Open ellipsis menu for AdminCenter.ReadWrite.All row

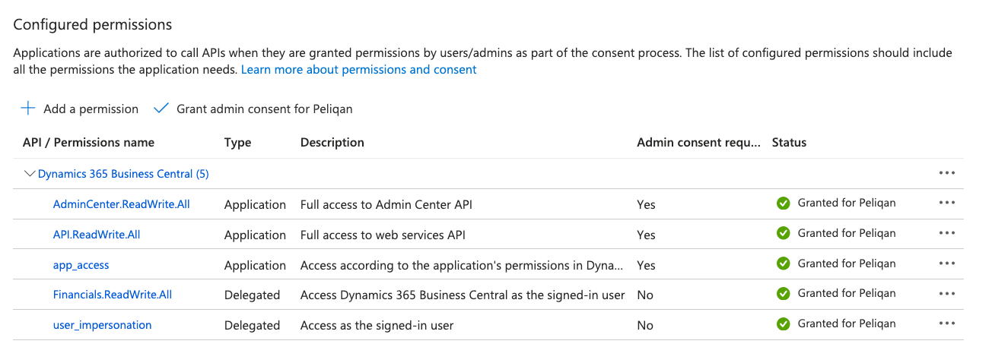[946, 203]
